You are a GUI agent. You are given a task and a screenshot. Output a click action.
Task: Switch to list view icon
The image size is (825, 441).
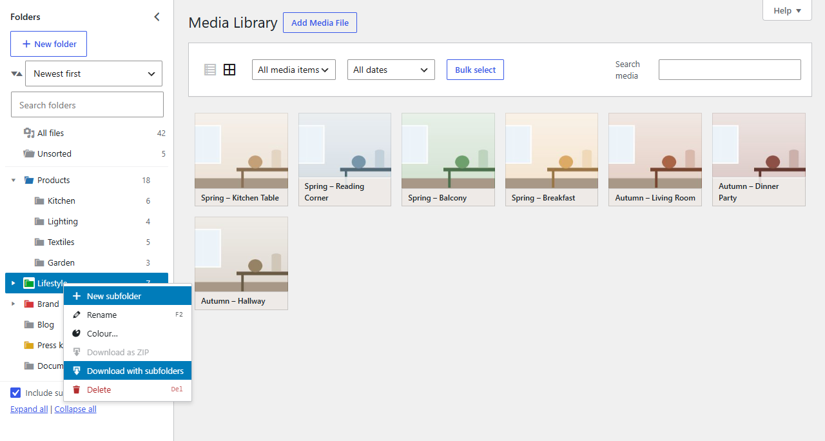(x=210, y=70)
